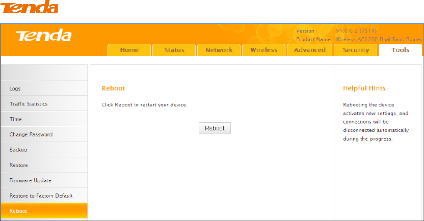The width and height of the screenshot is (424, 221).
Task: Click the orange Reboot section heading
Action: [x=113, y=88]
